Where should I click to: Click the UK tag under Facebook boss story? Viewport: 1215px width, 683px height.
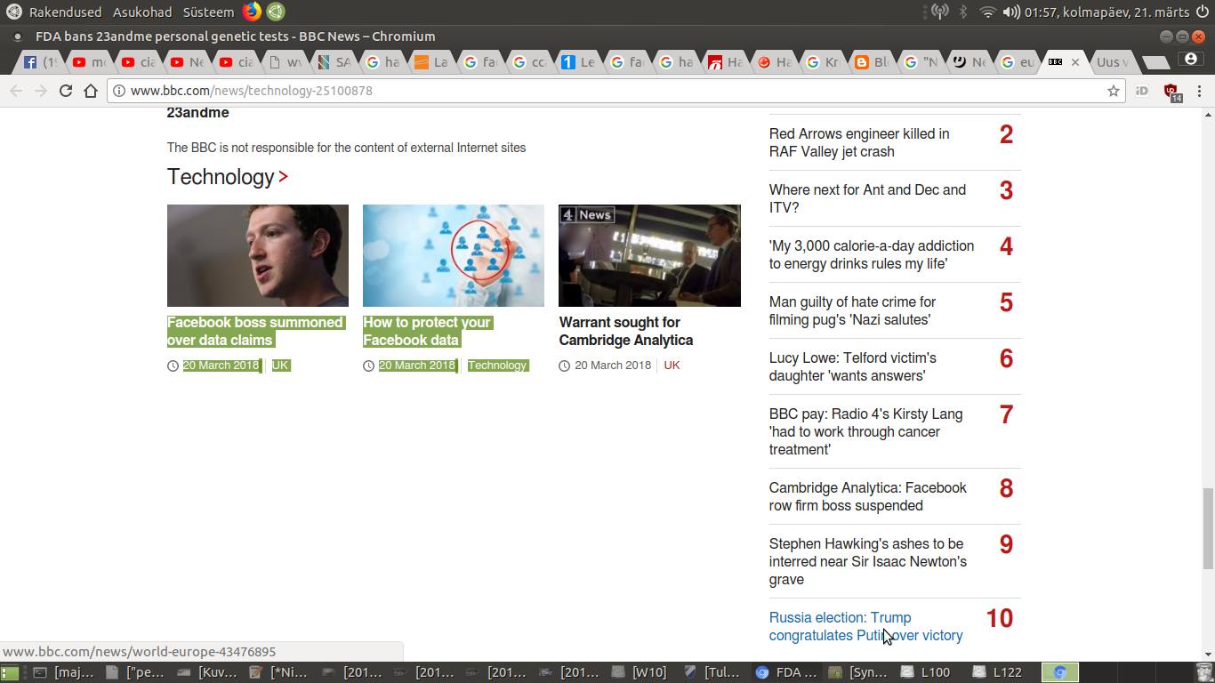click(280, 366)
